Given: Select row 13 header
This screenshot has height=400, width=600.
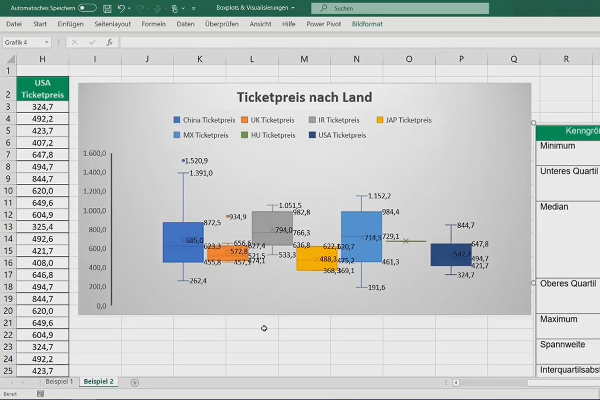Looking at the screenshot, I should coord(8,226).
